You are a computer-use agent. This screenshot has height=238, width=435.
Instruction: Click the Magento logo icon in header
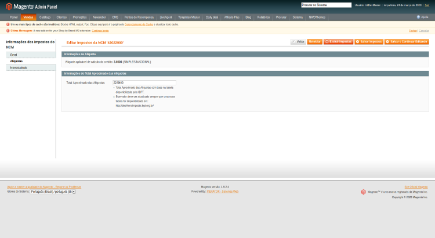pos(9,6)
